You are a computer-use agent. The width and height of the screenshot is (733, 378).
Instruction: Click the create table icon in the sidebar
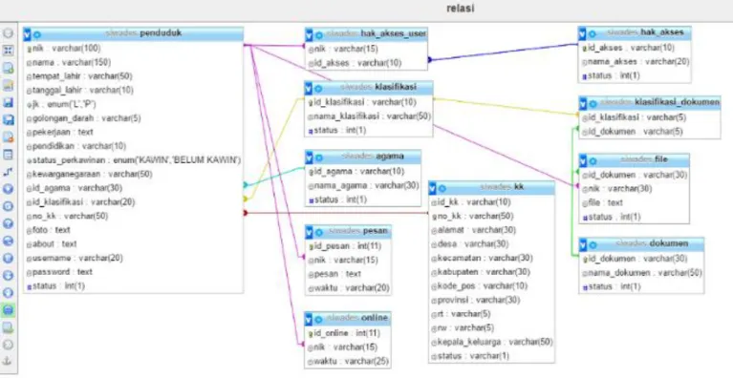9,155
